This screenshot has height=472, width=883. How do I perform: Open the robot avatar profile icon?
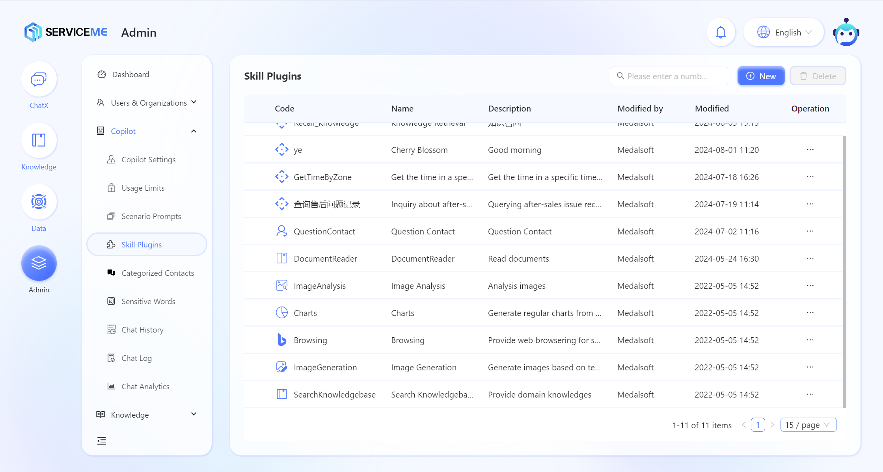pos(846,32)
